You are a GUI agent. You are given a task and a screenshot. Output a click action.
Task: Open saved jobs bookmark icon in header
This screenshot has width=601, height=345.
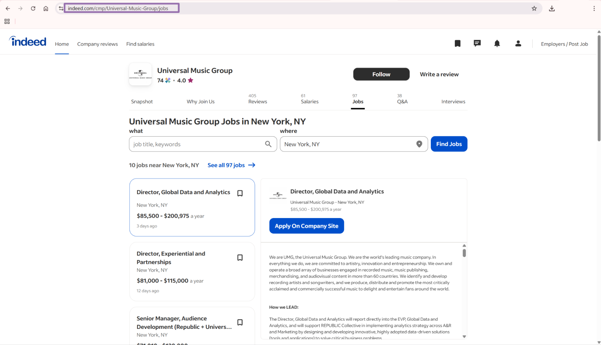point(457,44)
